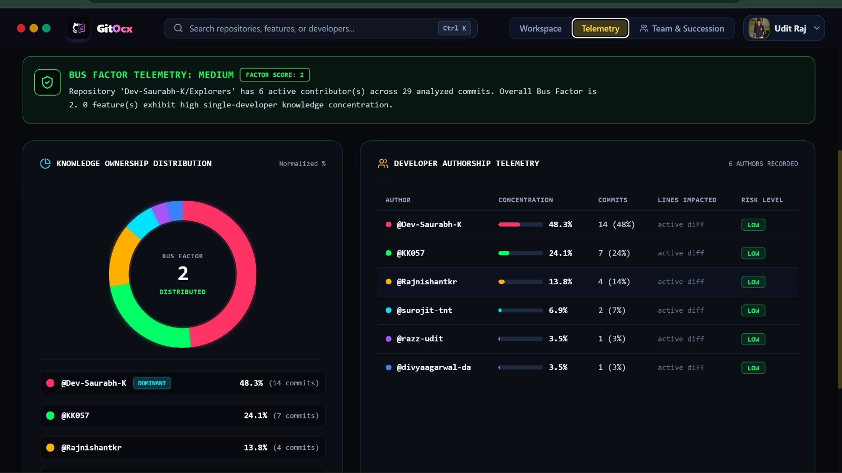Click Udit Raj's profile avatar
Image resolution: width=842 pixels, height=473 pixels.
click(759, 28)
